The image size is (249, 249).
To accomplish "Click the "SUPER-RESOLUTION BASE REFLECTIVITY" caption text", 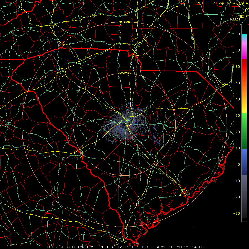I will (x=87, y=247).
